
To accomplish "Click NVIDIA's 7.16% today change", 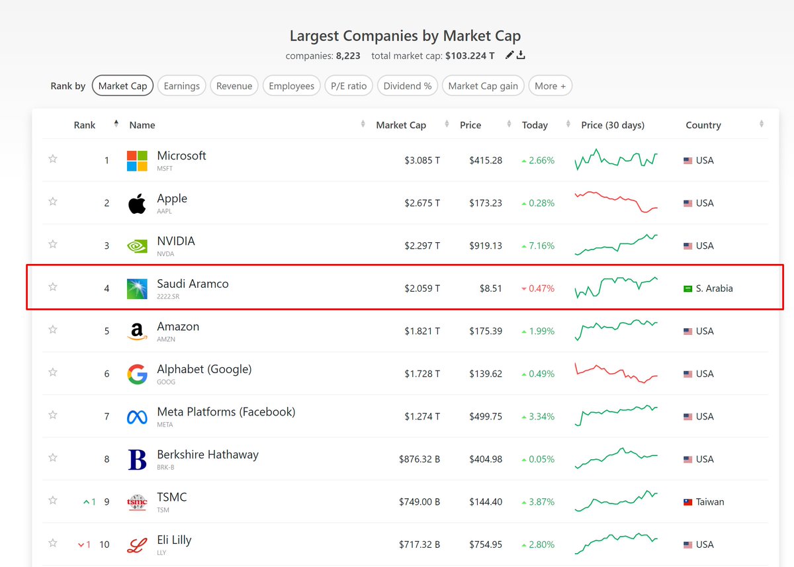I will tap(538, 246).
